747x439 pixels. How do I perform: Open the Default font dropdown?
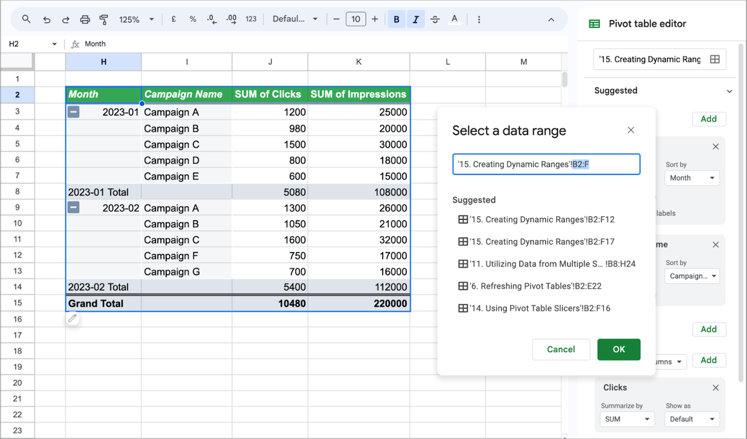[x=295, y=19]
